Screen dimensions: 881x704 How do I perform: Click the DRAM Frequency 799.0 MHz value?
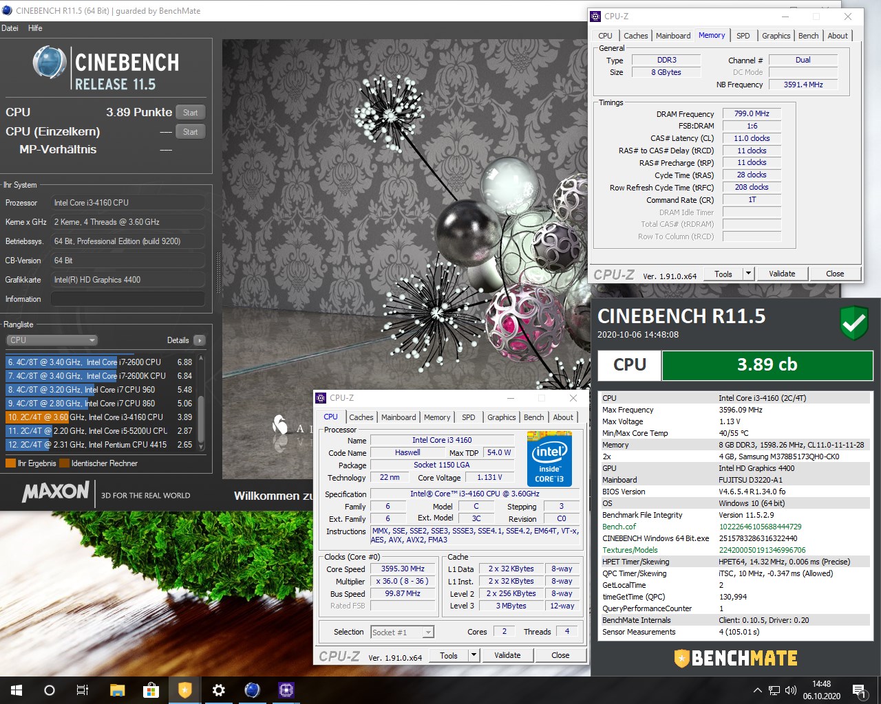tap(752, 113)
